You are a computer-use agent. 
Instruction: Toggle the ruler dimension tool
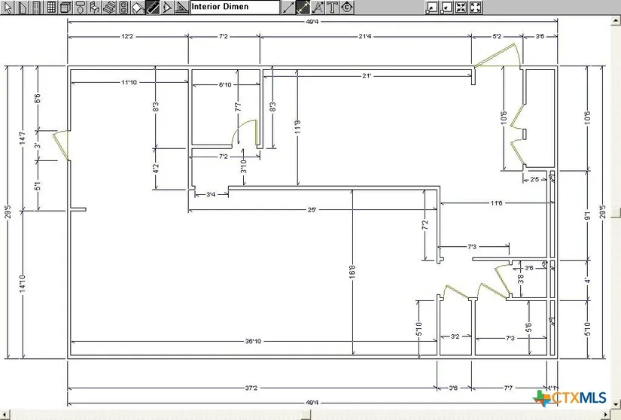(152, 8)
